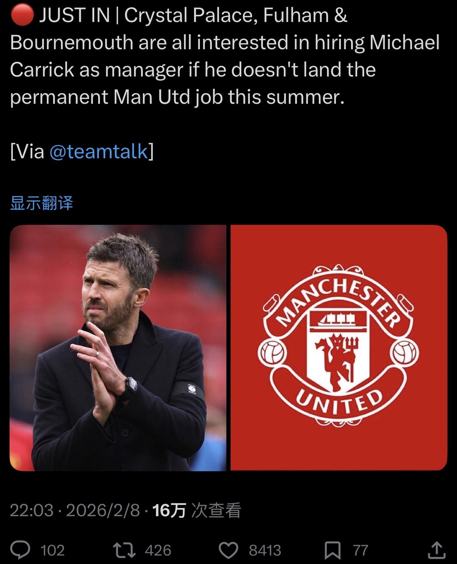Tap the tweet text about Michael Carrick
The width and height of the screenshot is (457, 564).
click(225, 56)
